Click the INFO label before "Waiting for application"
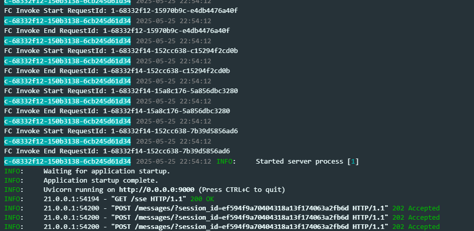 [13, 171]
